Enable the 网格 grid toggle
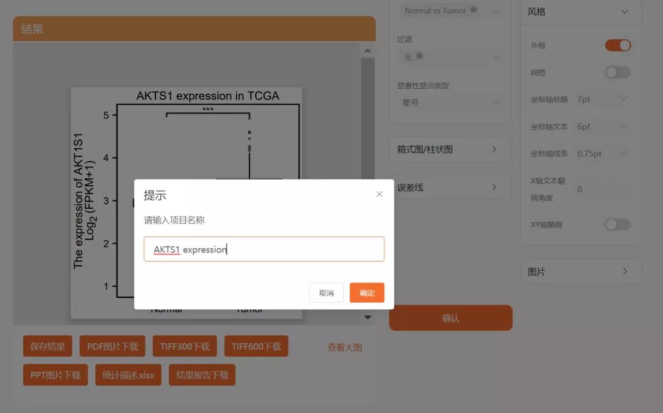 (618, 72)
